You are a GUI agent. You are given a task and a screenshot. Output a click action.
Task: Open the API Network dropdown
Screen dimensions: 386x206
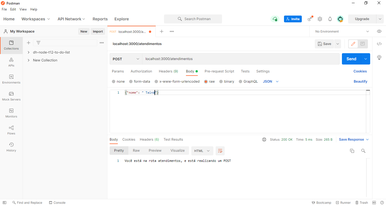(x=71, y=19)
